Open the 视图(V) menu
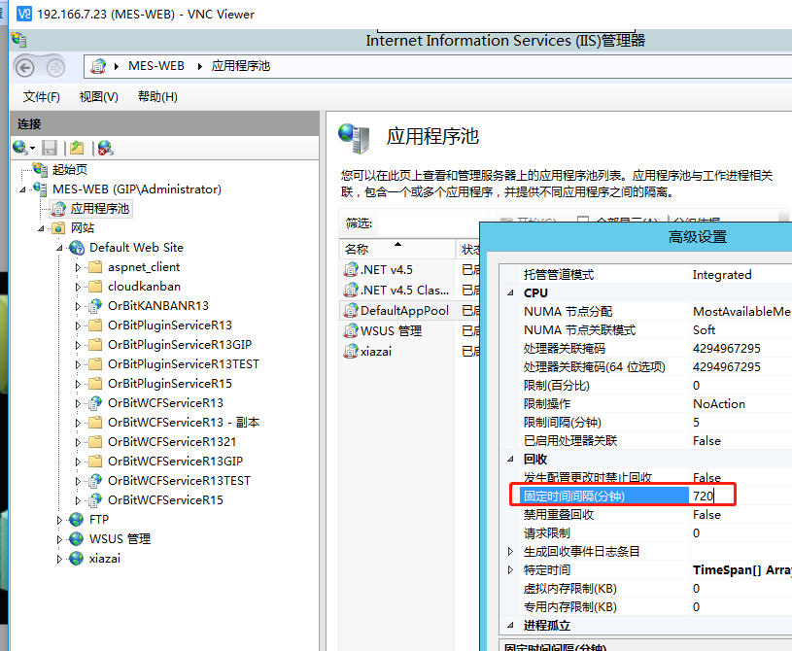Image resolution: width=792 pixels, height=651 pixels. pos(98,96)
